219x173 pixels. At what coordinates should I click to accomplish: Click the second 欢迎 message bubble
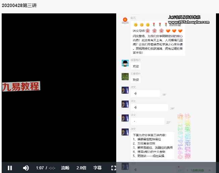tap(136, 80)
